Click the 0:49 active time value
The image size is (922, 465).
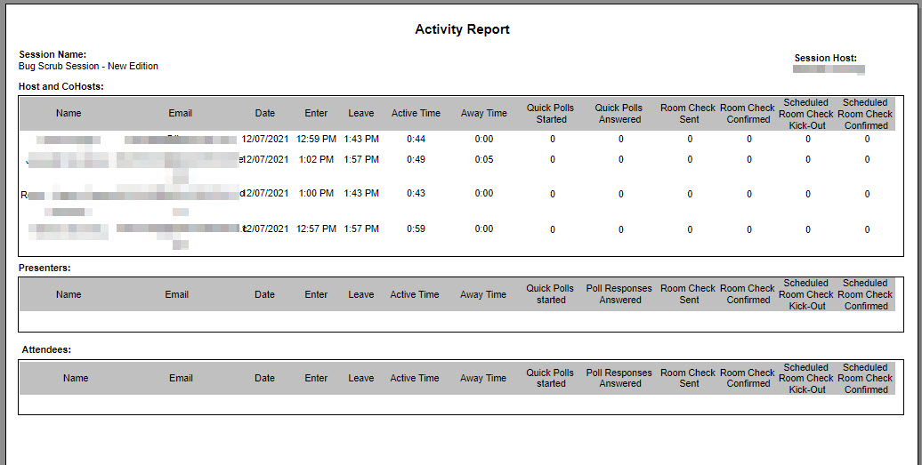point(416,160)
